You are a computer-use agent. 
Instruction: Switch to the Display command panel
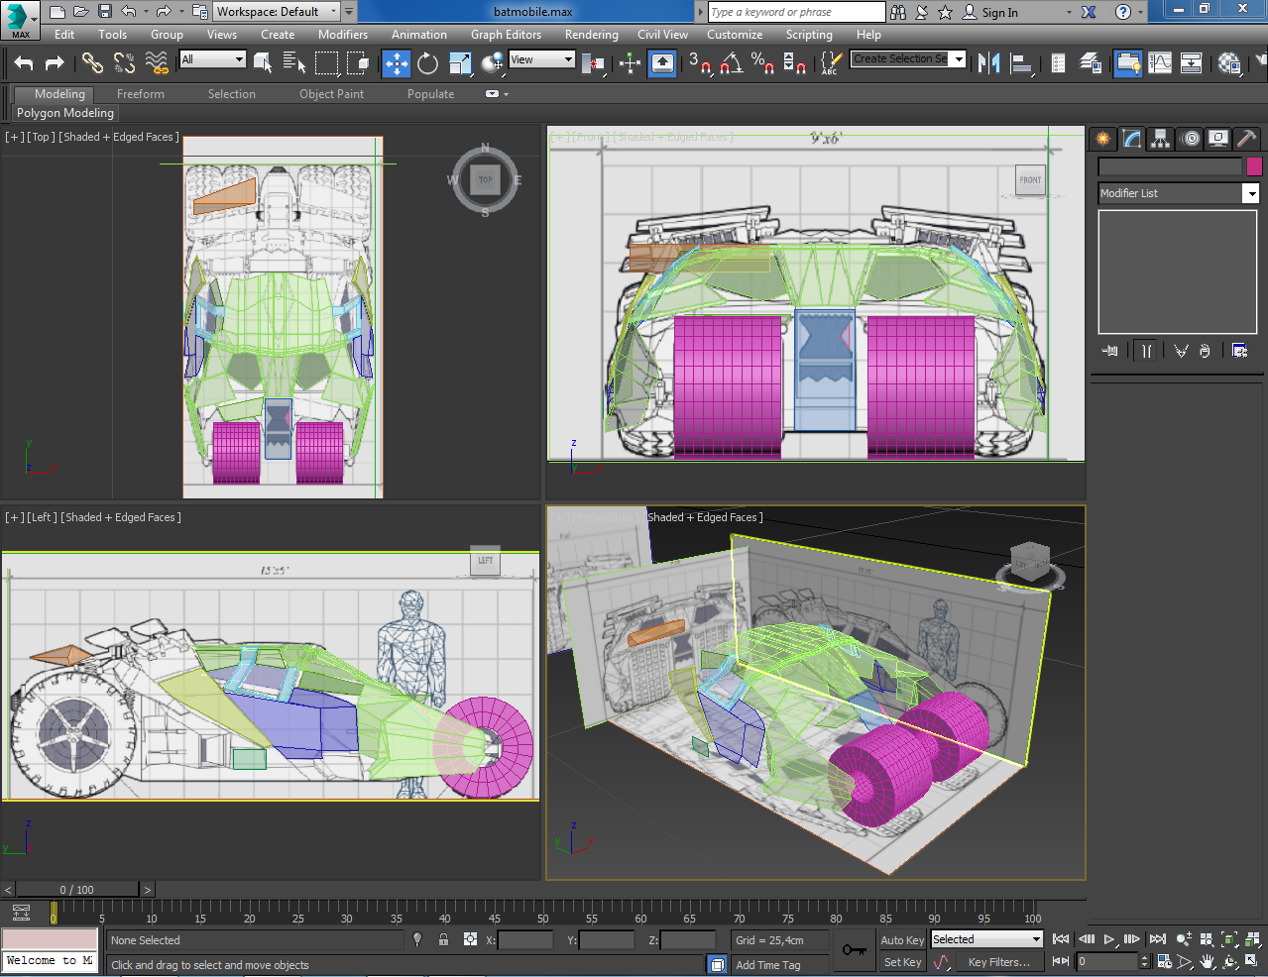[1218, 139]
